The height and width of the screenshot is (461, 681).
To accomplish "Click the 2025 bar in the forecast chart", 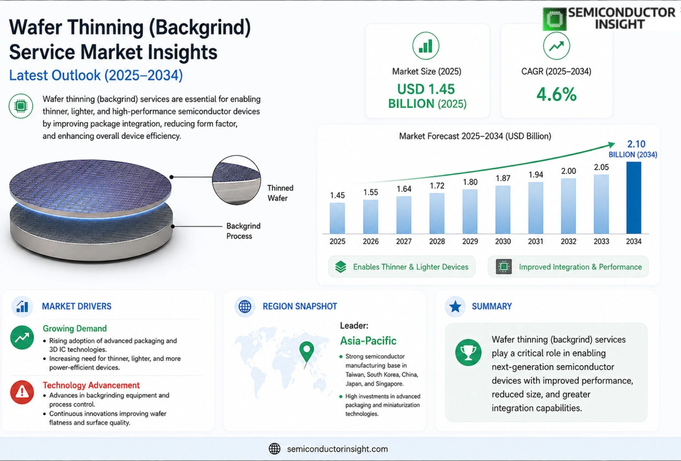I will [337, 218].
